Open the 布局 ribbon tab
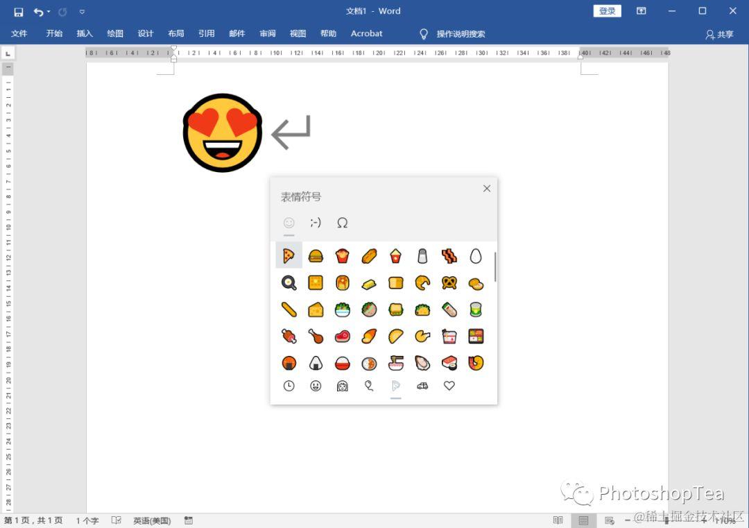Viewport: 749px width, 528px height. pos(175,33)
